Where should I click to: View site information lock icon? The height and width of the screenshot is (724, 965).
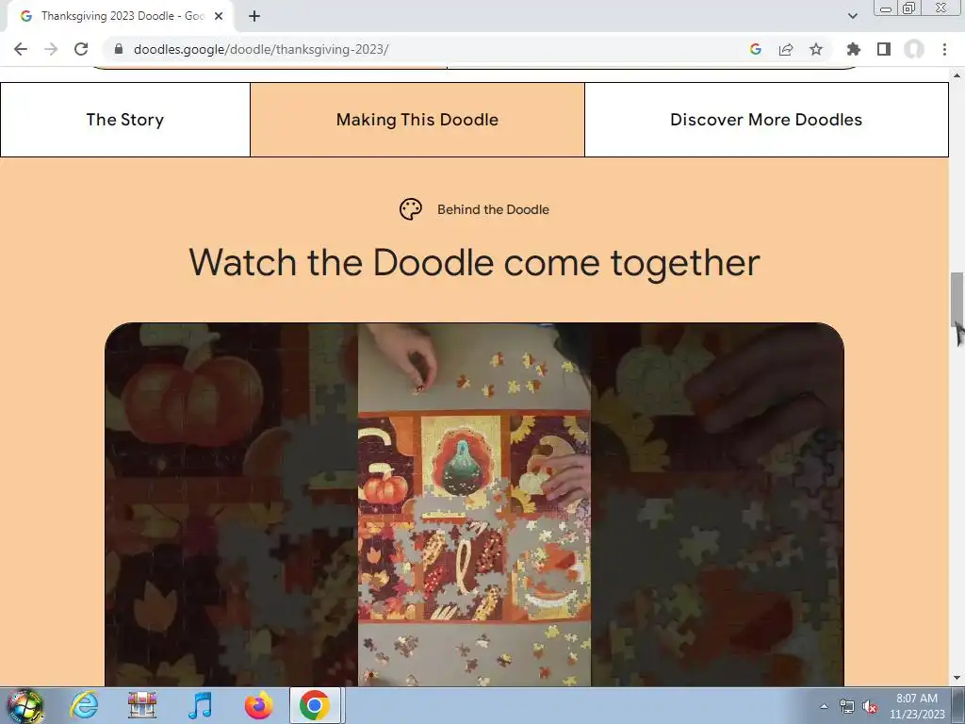[x=119, y=49]
